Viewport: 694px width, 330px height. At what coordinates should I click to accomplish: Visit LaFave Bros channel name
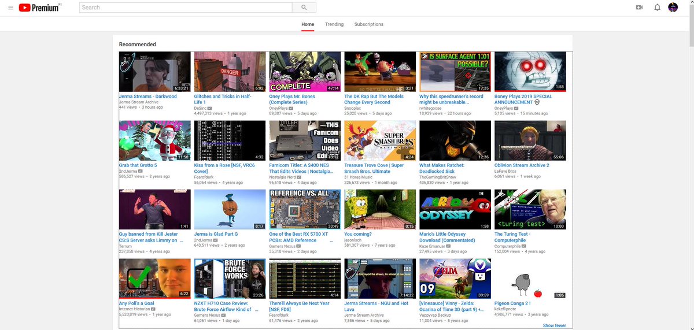506,177
